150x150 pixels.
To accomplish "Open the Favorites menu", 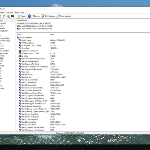I will point(10,12).
